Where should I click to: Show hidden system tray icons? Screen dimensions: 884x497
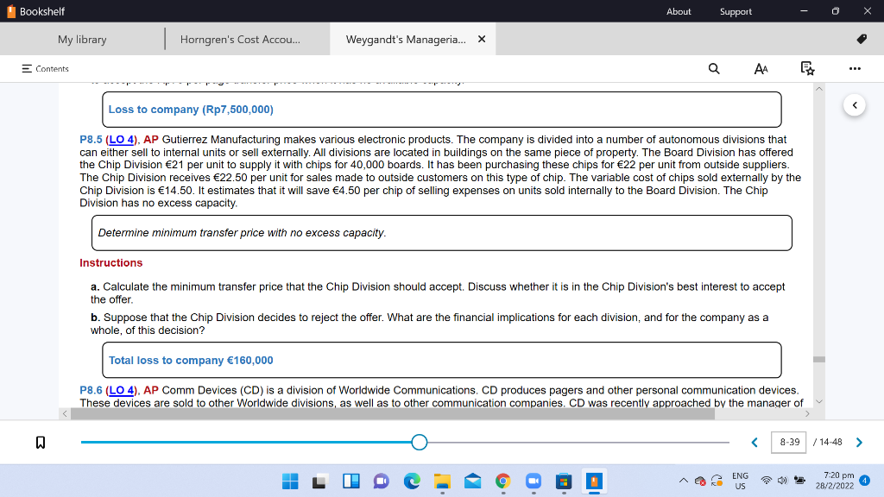[x=684, y=481]
